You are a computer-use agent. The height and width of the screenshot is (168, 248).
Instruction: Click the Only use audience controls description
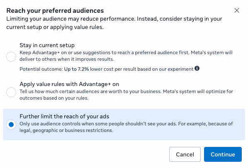pos(126,127)
